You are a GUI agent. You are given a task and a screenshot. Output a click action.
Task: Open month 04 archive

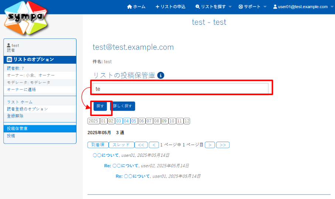[126, 121]
